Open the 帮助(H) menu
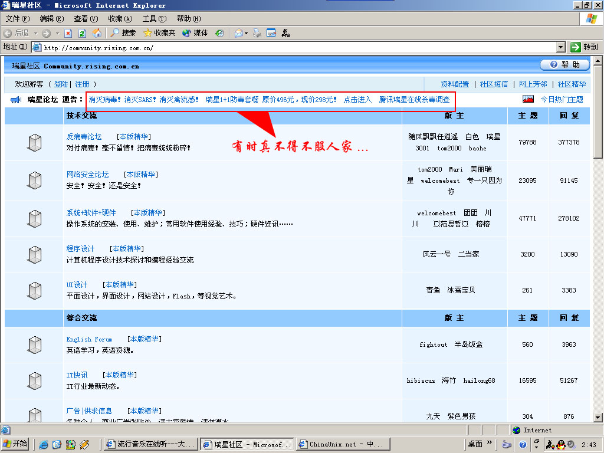 189,19
